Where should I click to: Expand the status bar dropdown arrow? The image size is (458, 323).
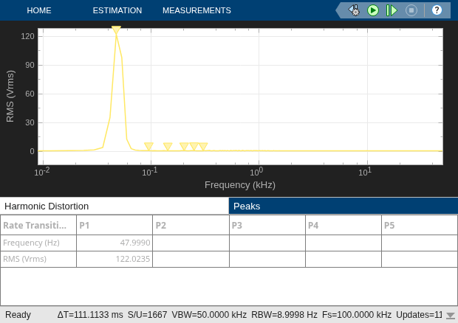451,316
